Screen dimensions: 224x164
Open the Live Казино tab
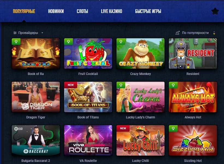click(112, 11)
